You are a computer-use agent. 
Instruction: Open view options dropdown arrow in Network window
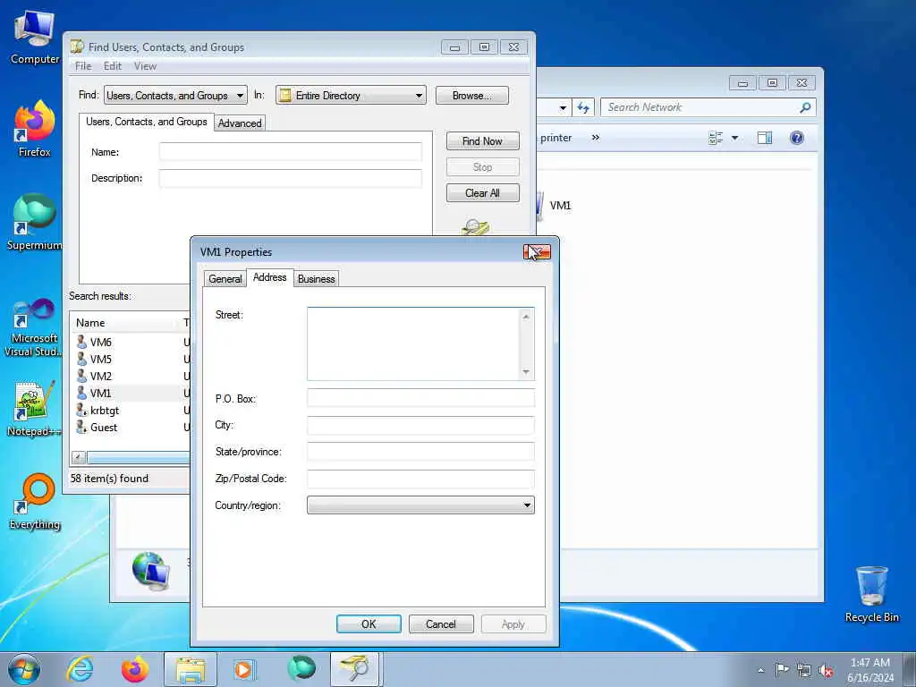[x=735, y=138]
